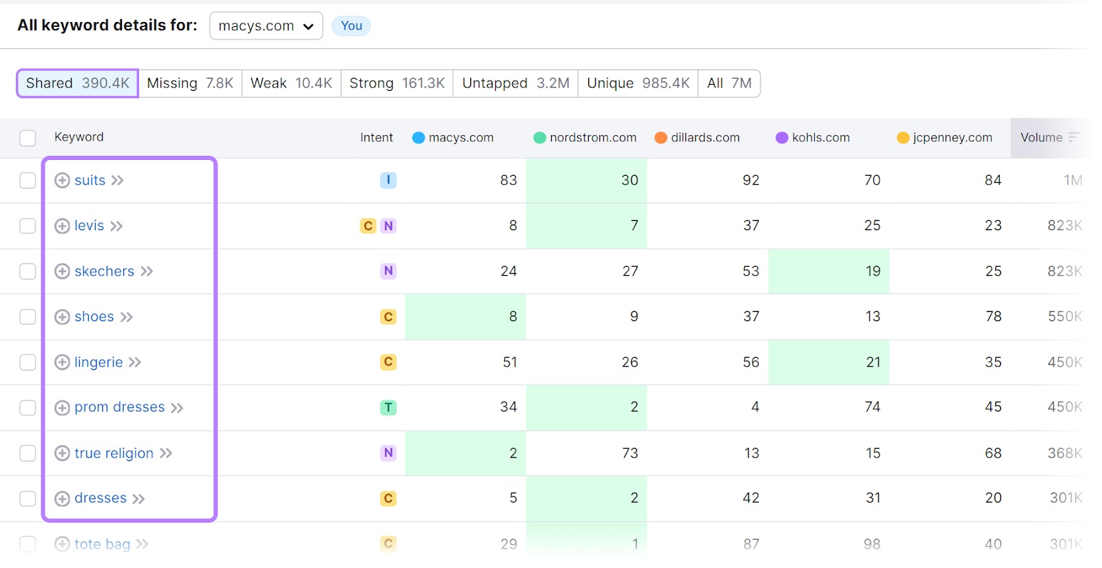The width and height of the screenshot is (1102, 568).
Task: Click the You badge beside domain selector
Action: coord(351,26)
